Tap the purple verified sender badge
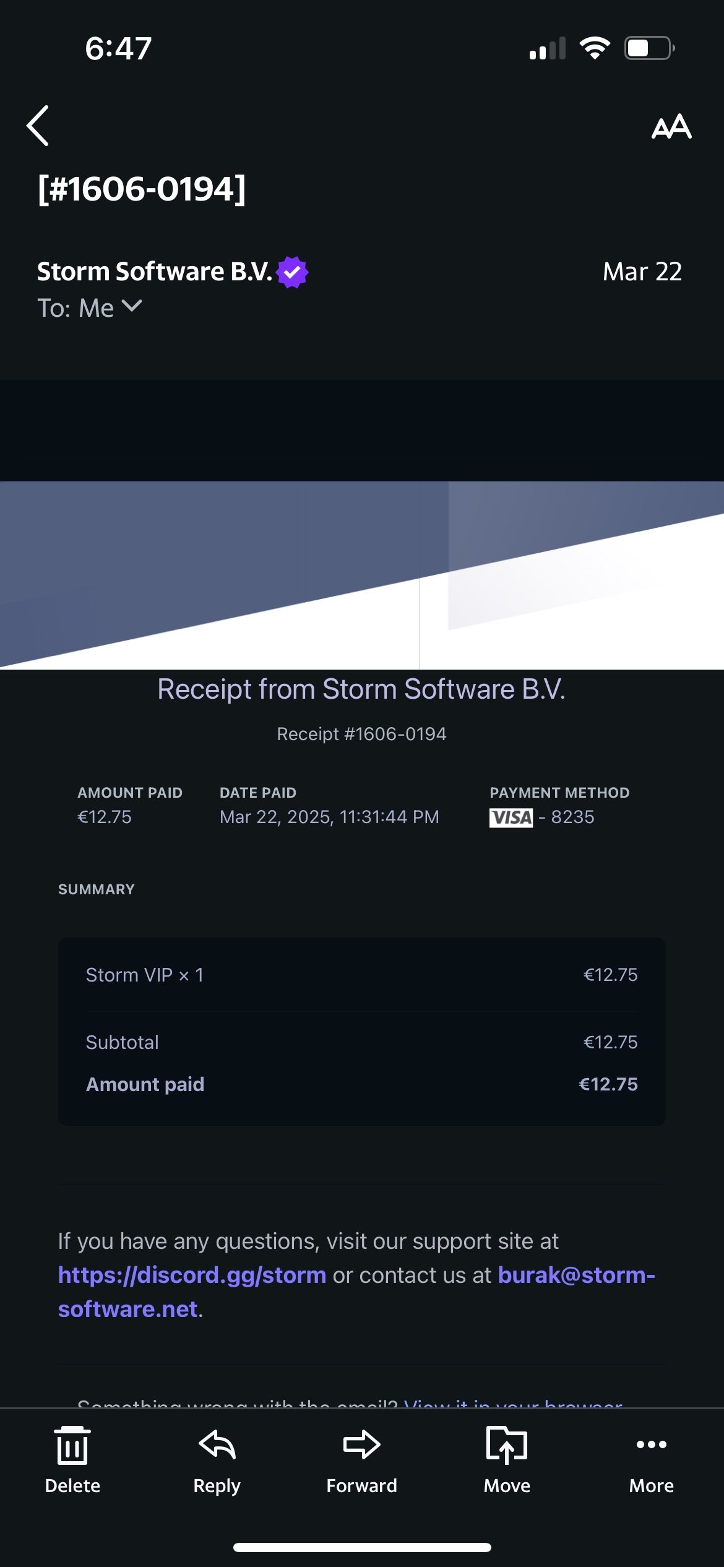 (x=292, y=272)
